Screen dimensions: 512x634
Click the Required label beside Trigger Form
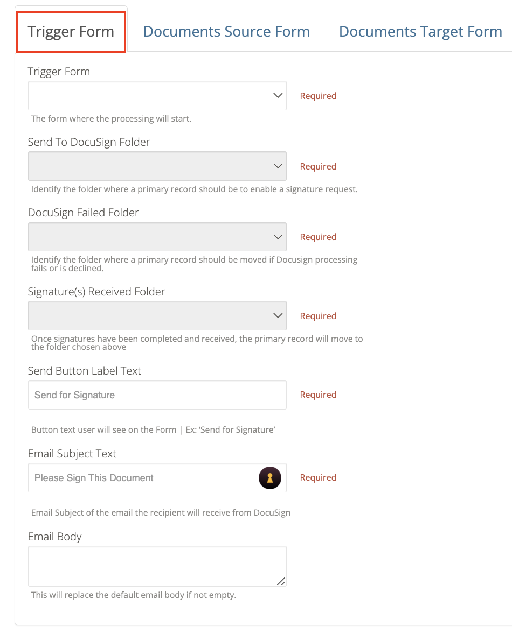pos(318,95)
